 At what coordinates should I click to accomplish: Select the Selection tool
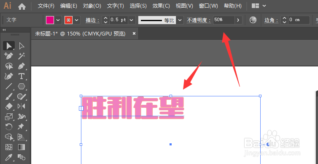point(9,46)
